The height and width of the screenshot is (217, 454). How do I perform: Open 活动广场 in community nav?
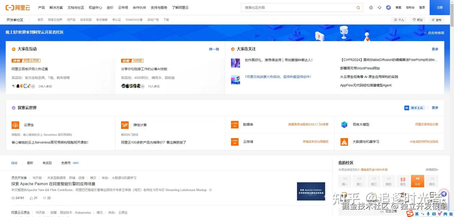point(153,20)
